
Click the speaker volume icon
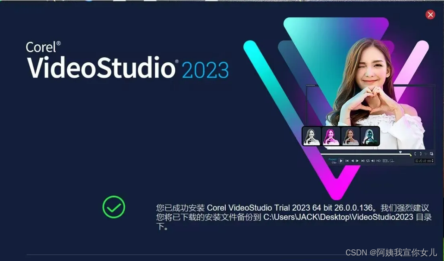[x=373, y=161]
